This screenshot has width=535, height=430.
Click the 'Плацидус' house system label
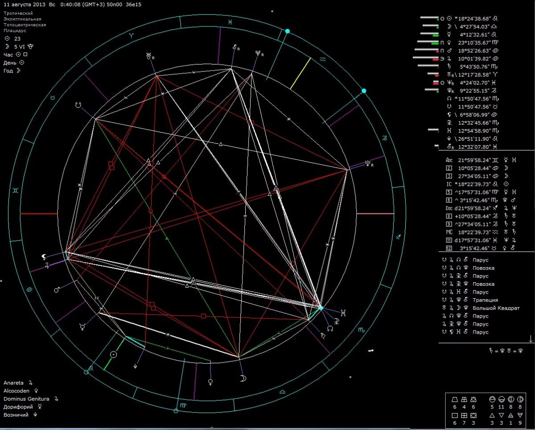click(x=15, y=31)
